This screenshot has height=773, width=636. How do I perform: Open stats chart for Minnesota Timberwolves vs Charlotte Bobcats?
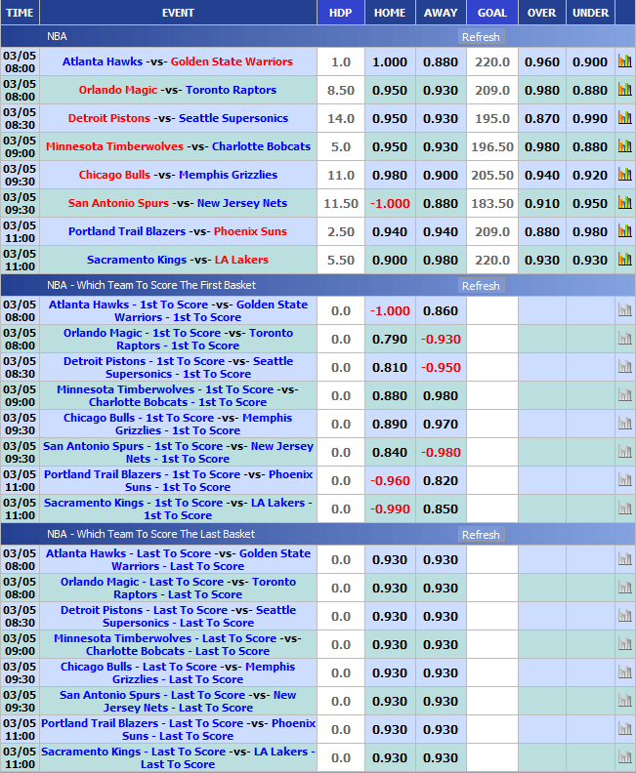[x=624, y=146]
